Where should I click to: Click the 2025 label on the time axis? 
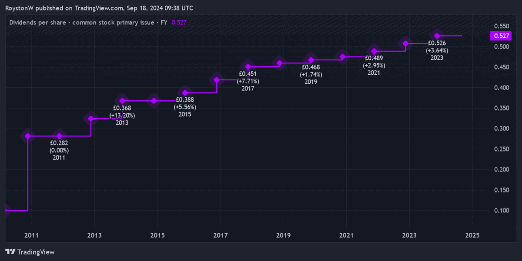[x=472, y=235]
